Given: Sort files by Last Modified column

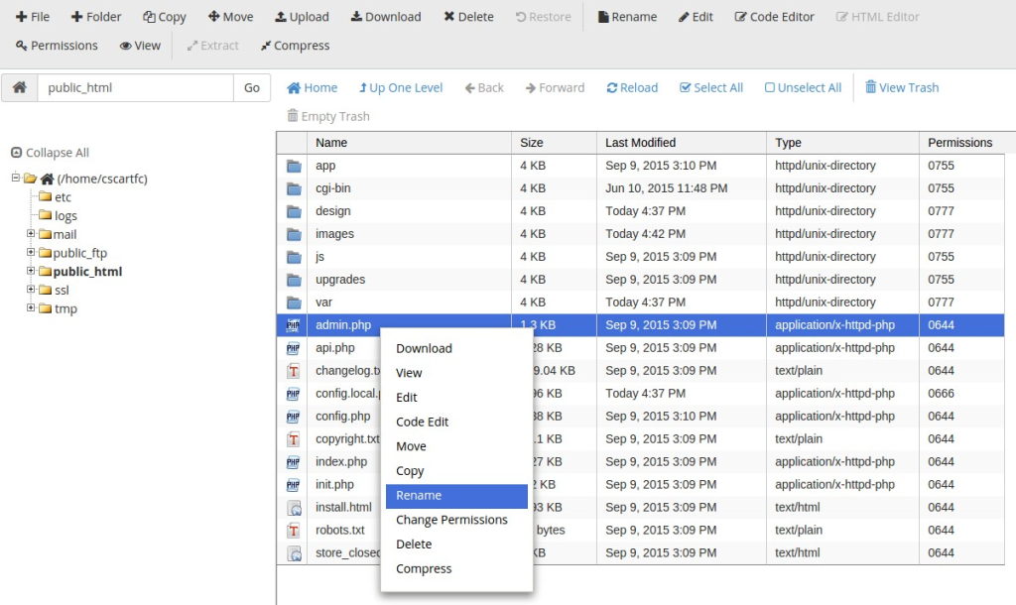Looking at the screenshot, I should (640, 143).
